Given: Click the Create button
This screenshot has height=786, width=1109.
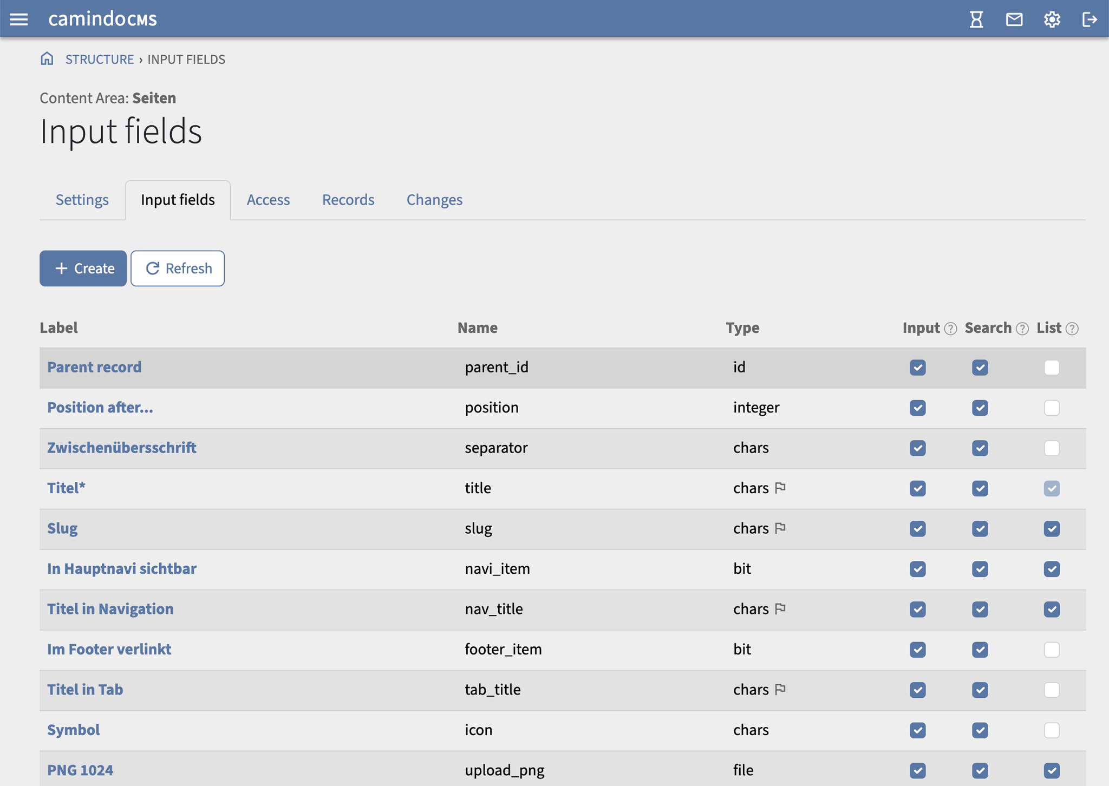Looking at the screenshot, I should 83,268.
